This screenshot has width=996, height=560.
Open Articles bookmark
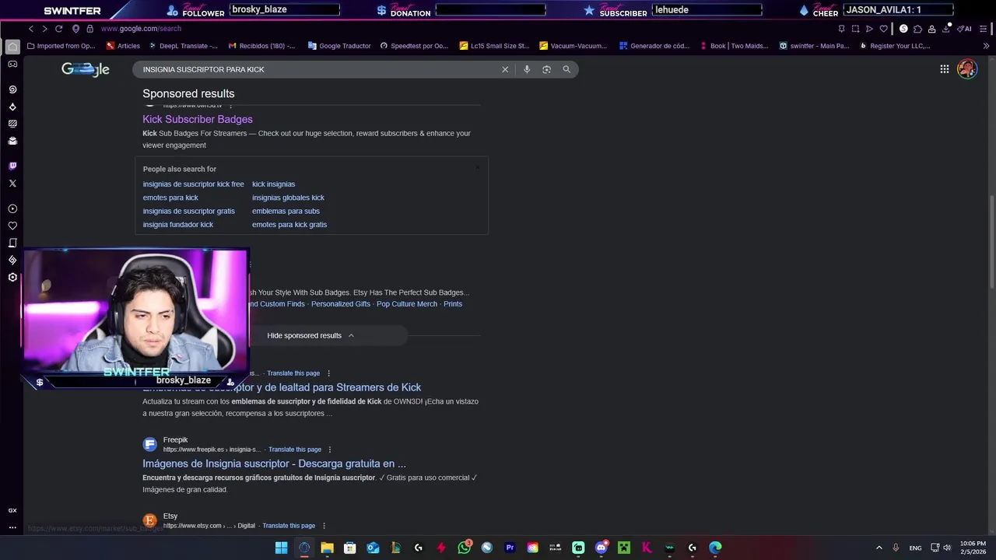coord(123,46)
